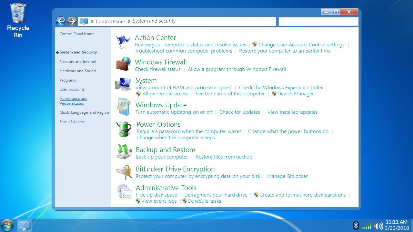Open Control Panel Home in sidebar
The height and width of the screenshot is (232, 413).
[77, 34]
